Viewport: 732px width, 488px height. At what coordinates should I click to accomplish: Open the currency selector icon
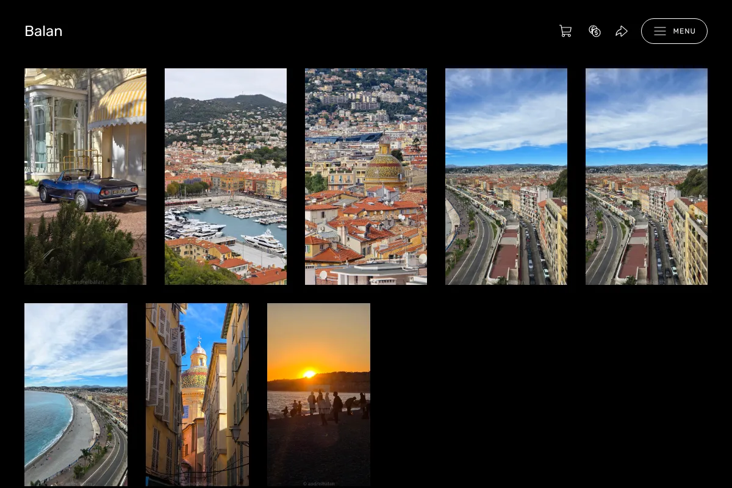tap(595, 31)
